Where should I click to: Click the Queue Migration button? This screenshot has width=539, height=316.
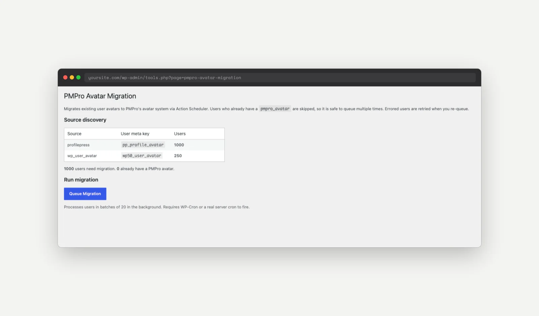[x=85, y=194]
